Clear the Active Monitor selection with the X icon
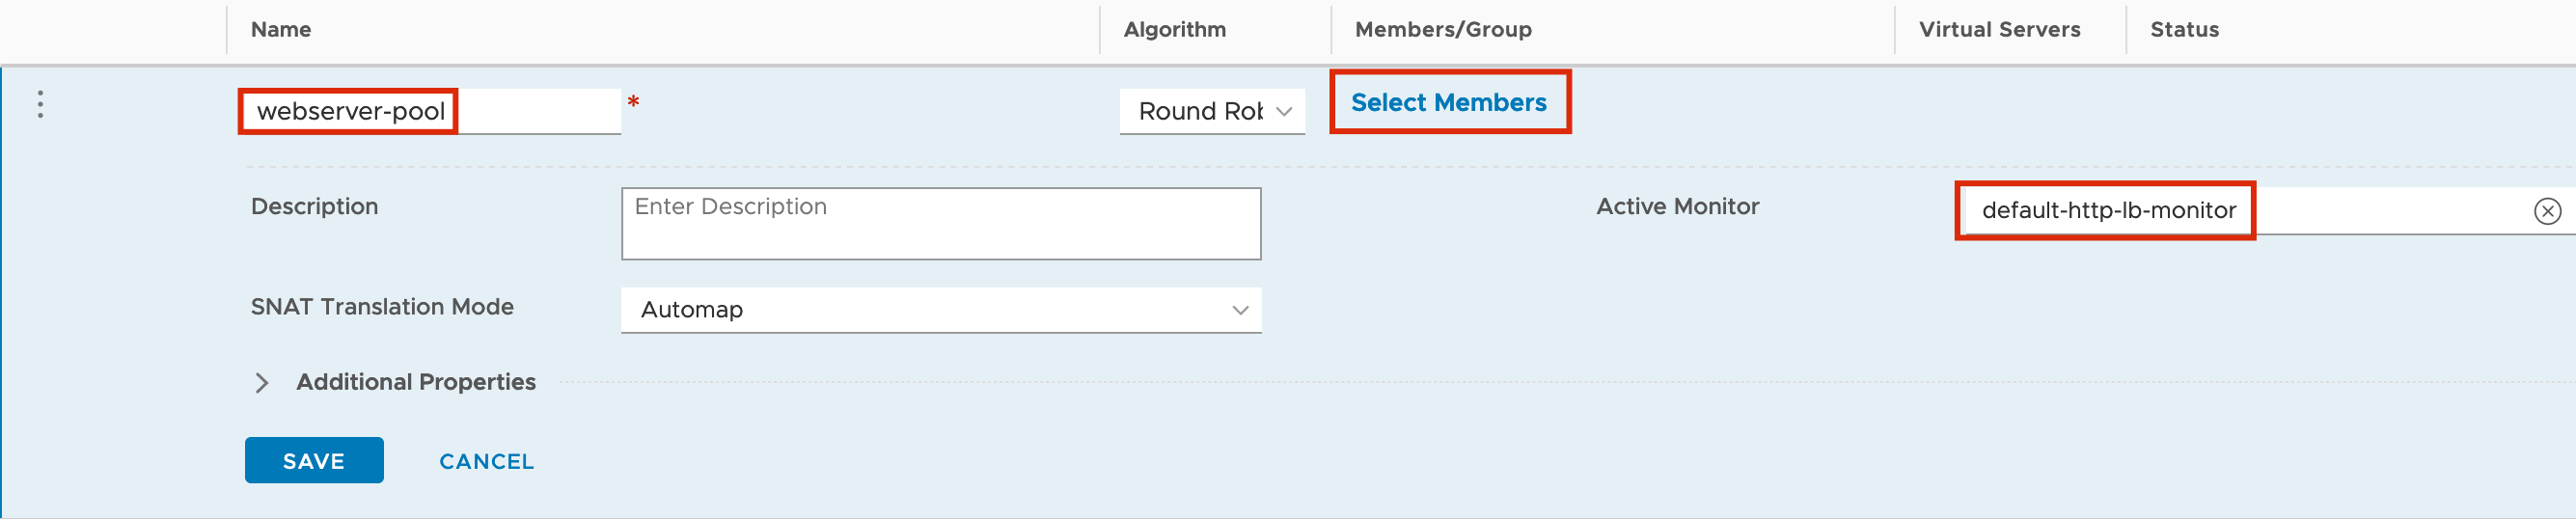 [2547, 211]
